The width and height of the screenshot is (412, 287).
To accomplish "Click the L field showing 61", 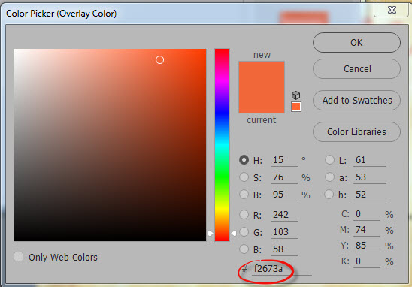I will click(370, 160).
